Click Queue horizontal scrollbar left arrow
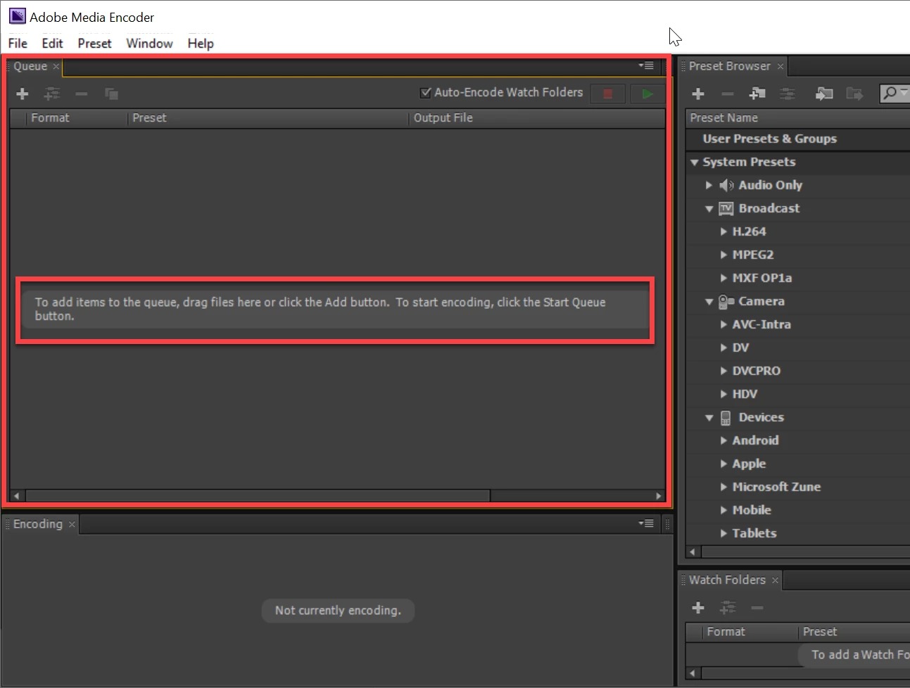 click(x=16, y=496)
